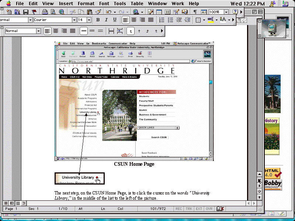
Task: Open the font size 14 dropdown
Action: click(89, 20)
